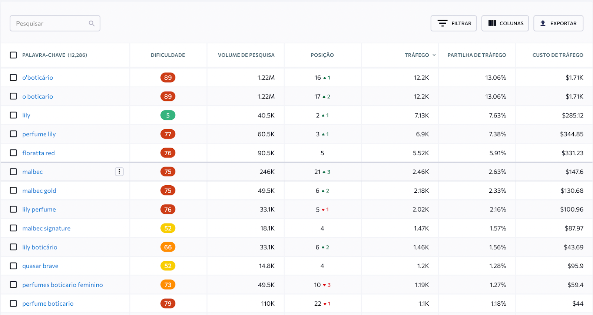
Task: Click the red difficulty badge 89 for o'boticário
Action: [168, 77]
